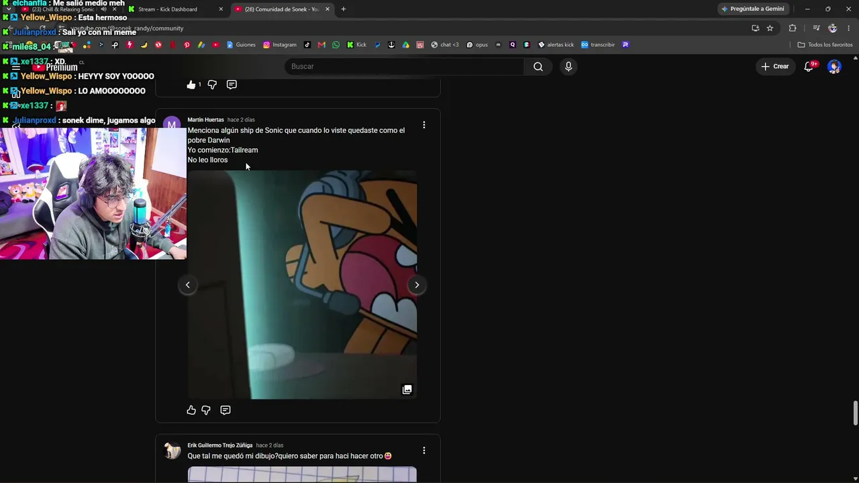Click the YouTube search magnifier button

538,66
